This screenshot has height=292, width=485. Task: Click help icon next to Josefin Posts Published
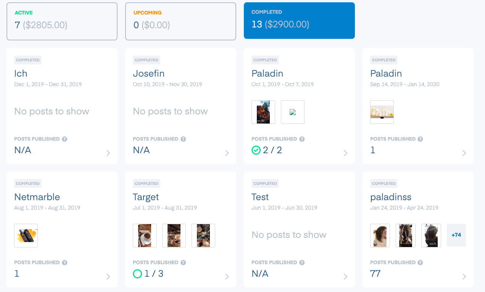coord(183,139)
